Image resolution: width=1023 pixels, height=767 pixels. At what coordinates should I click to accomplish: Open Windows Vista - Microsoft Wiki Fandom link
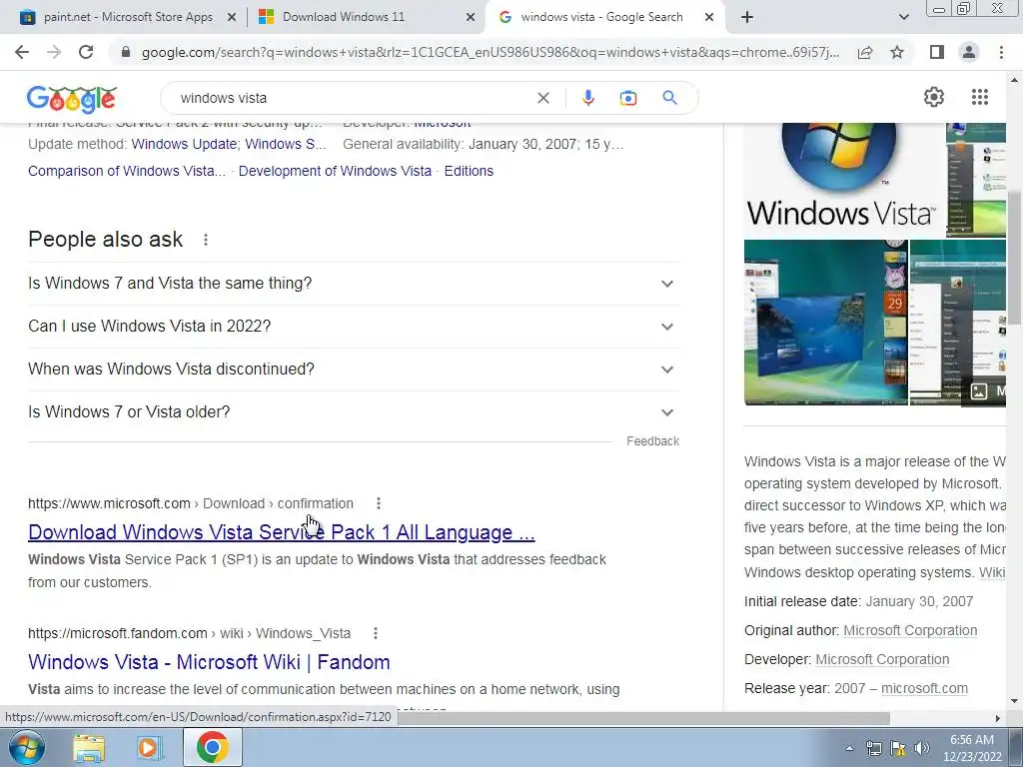click(209, 662)
